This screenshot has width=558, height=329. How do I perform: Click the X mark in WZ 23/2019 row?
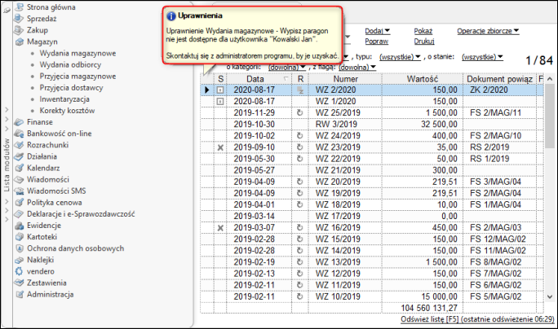click(x=220, y=147)
